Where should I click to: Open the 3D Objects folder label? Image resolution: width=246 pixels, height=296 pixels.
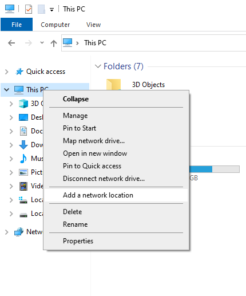[x=148, y=85]
